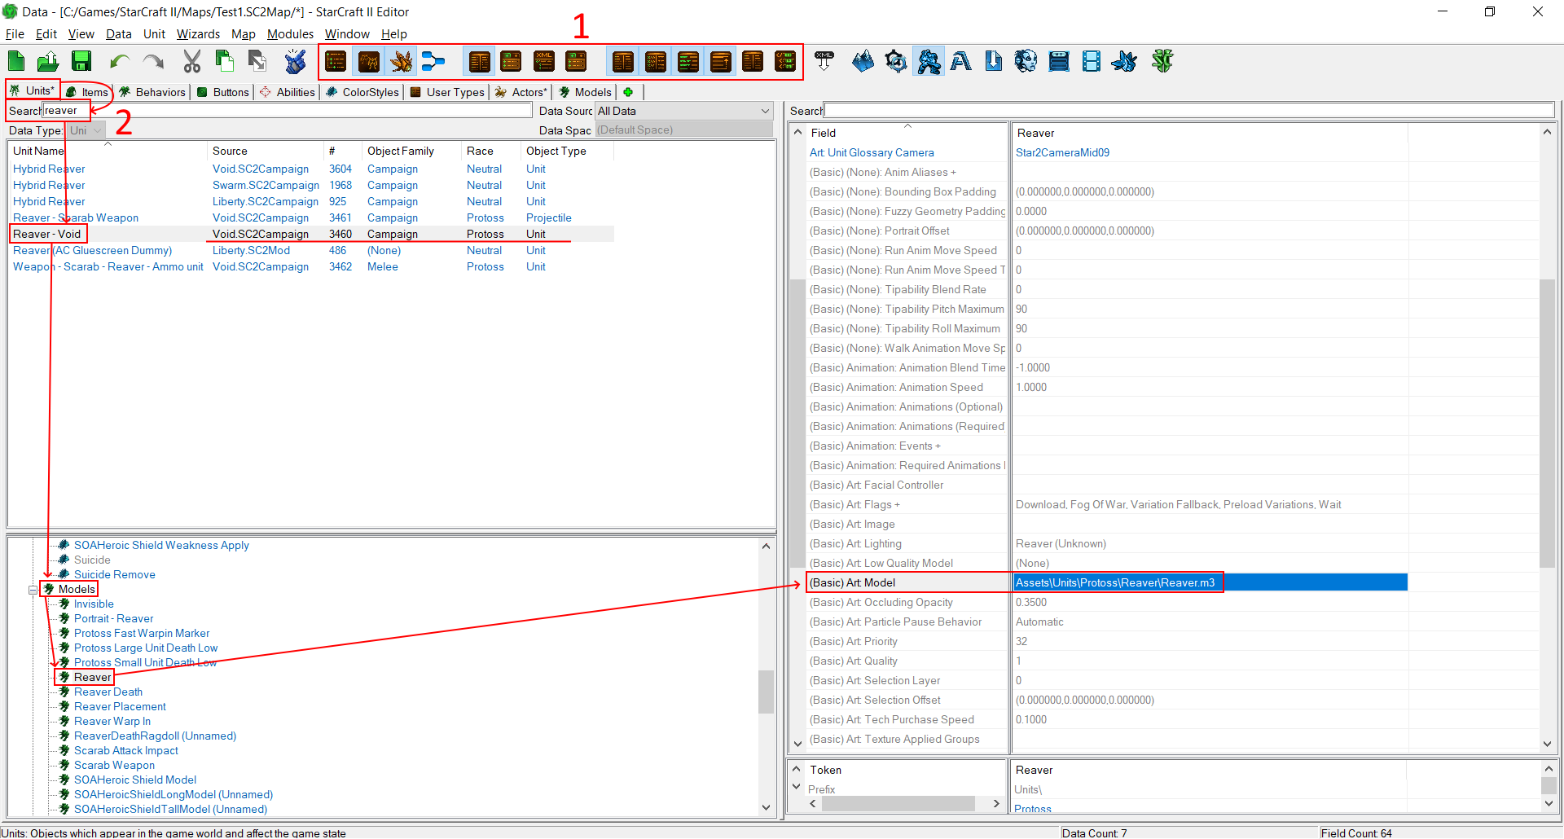The image size is (1564, 839).
Task: Click the brown XML list view icon
Action: point(544,61)
